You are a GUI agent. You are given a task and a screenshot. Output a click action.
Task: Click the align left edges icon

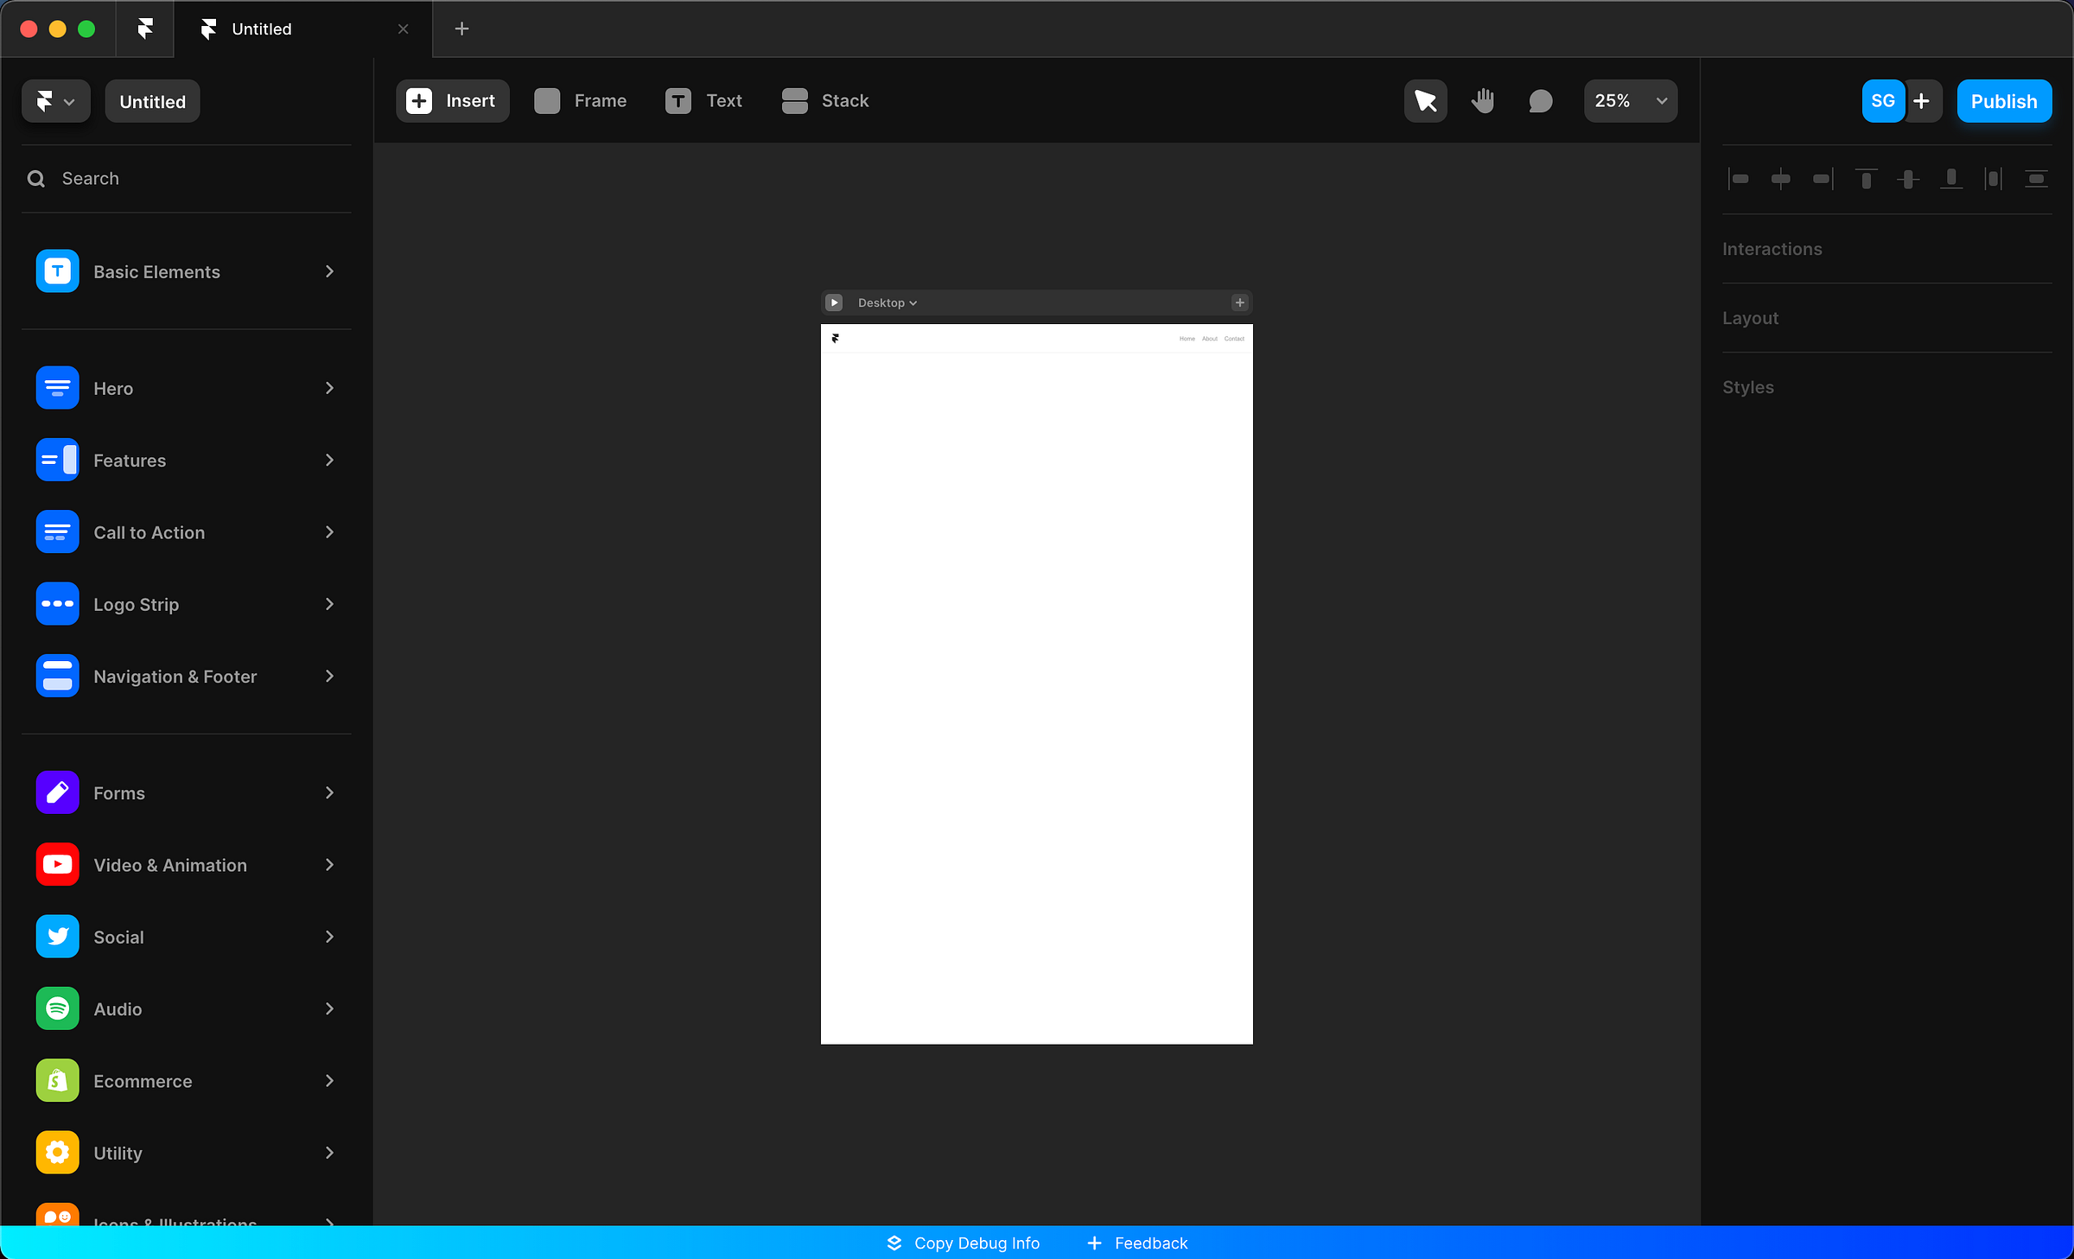(x=1739, y=179)
